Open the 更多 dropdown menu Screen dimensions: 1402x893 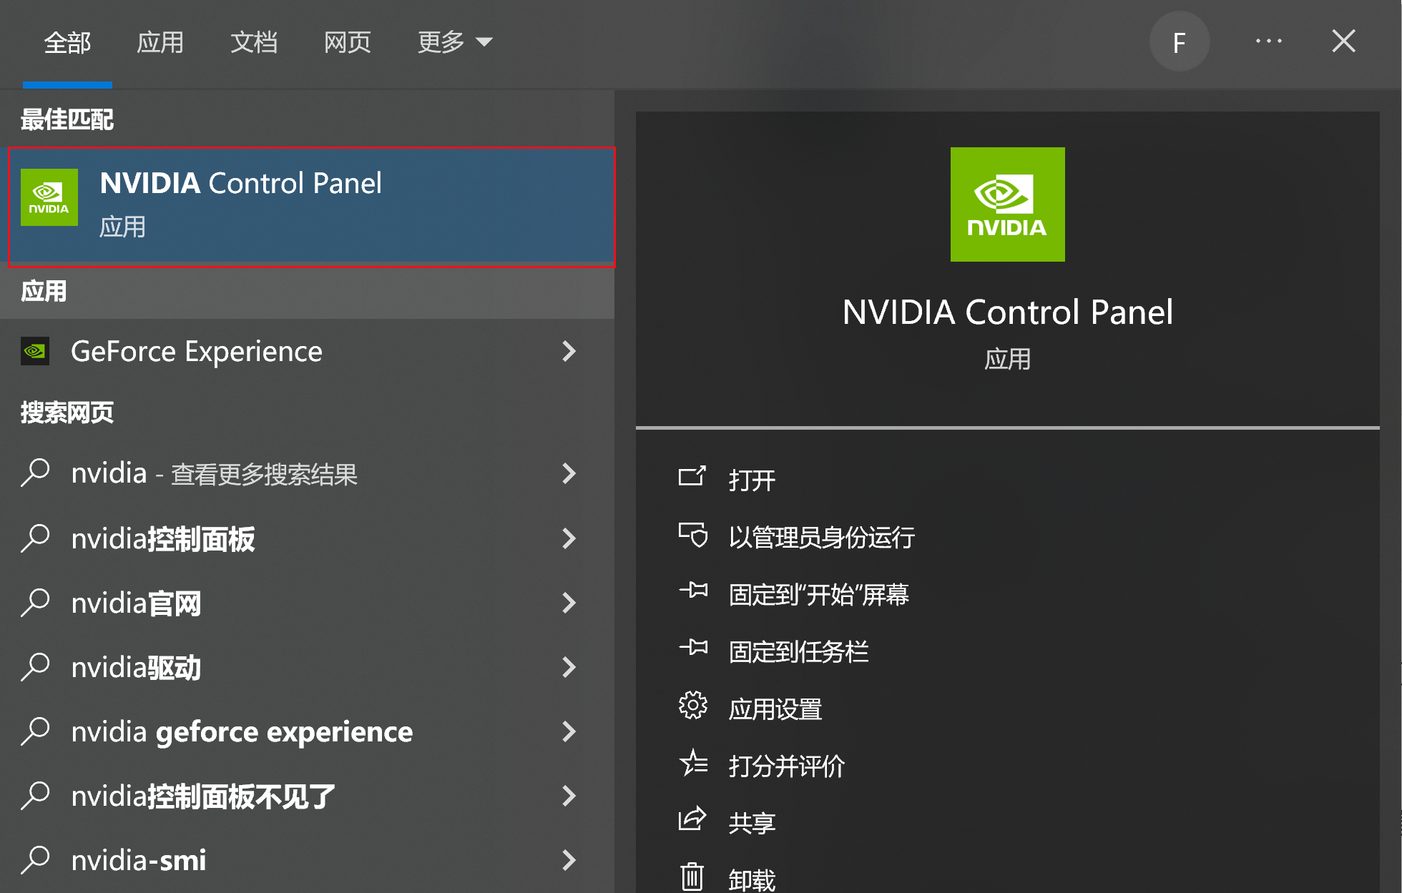[455, 42]
